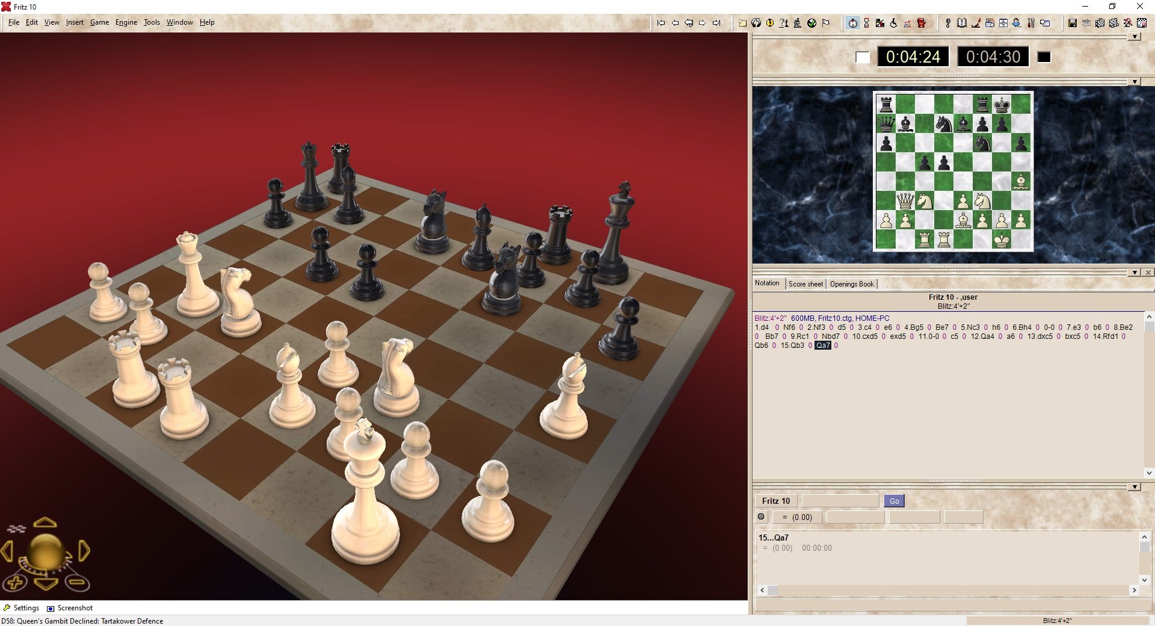The image size is (1155, 626).
Task: Click the white flag resign icon
Action: click(826, 23)
